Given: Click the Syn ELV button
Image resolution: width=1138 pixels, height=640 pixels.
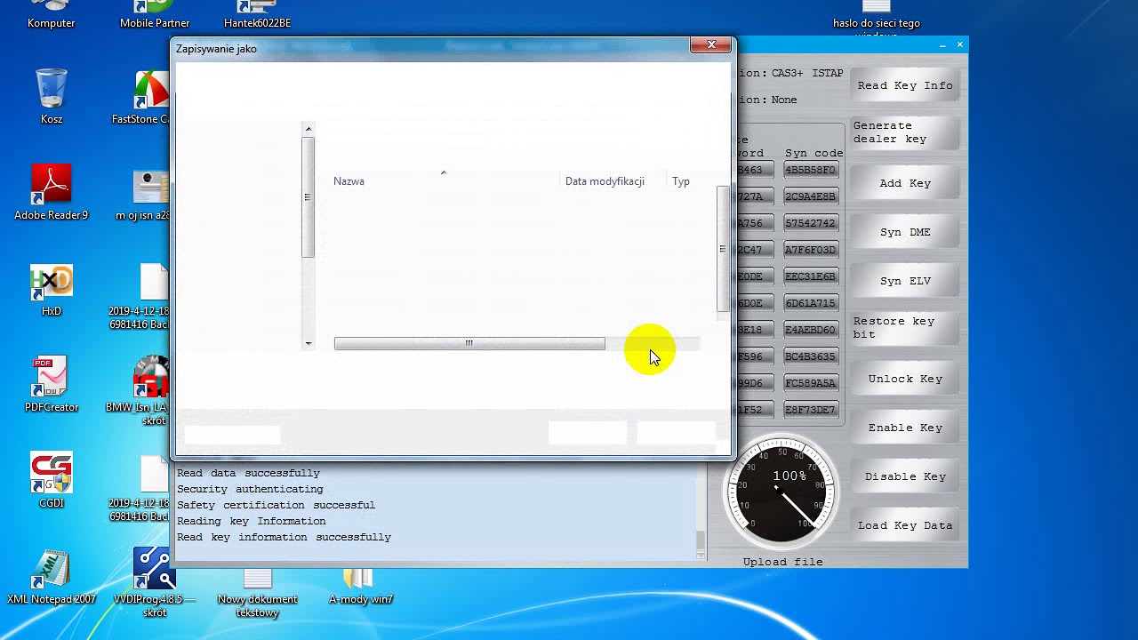Looking at the screenshot, I should pos(905,281).
